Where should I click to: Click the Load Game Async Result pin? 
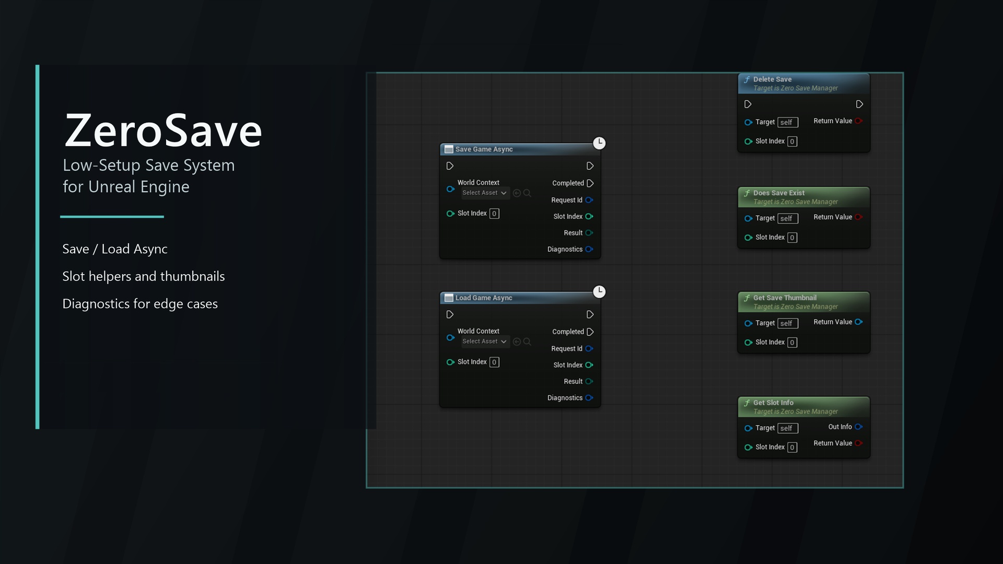(x=589, y=381)
